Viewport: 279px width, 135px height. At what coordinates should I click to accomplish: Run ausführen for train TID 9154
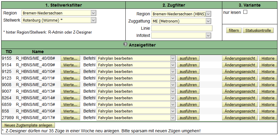[188, 65]
